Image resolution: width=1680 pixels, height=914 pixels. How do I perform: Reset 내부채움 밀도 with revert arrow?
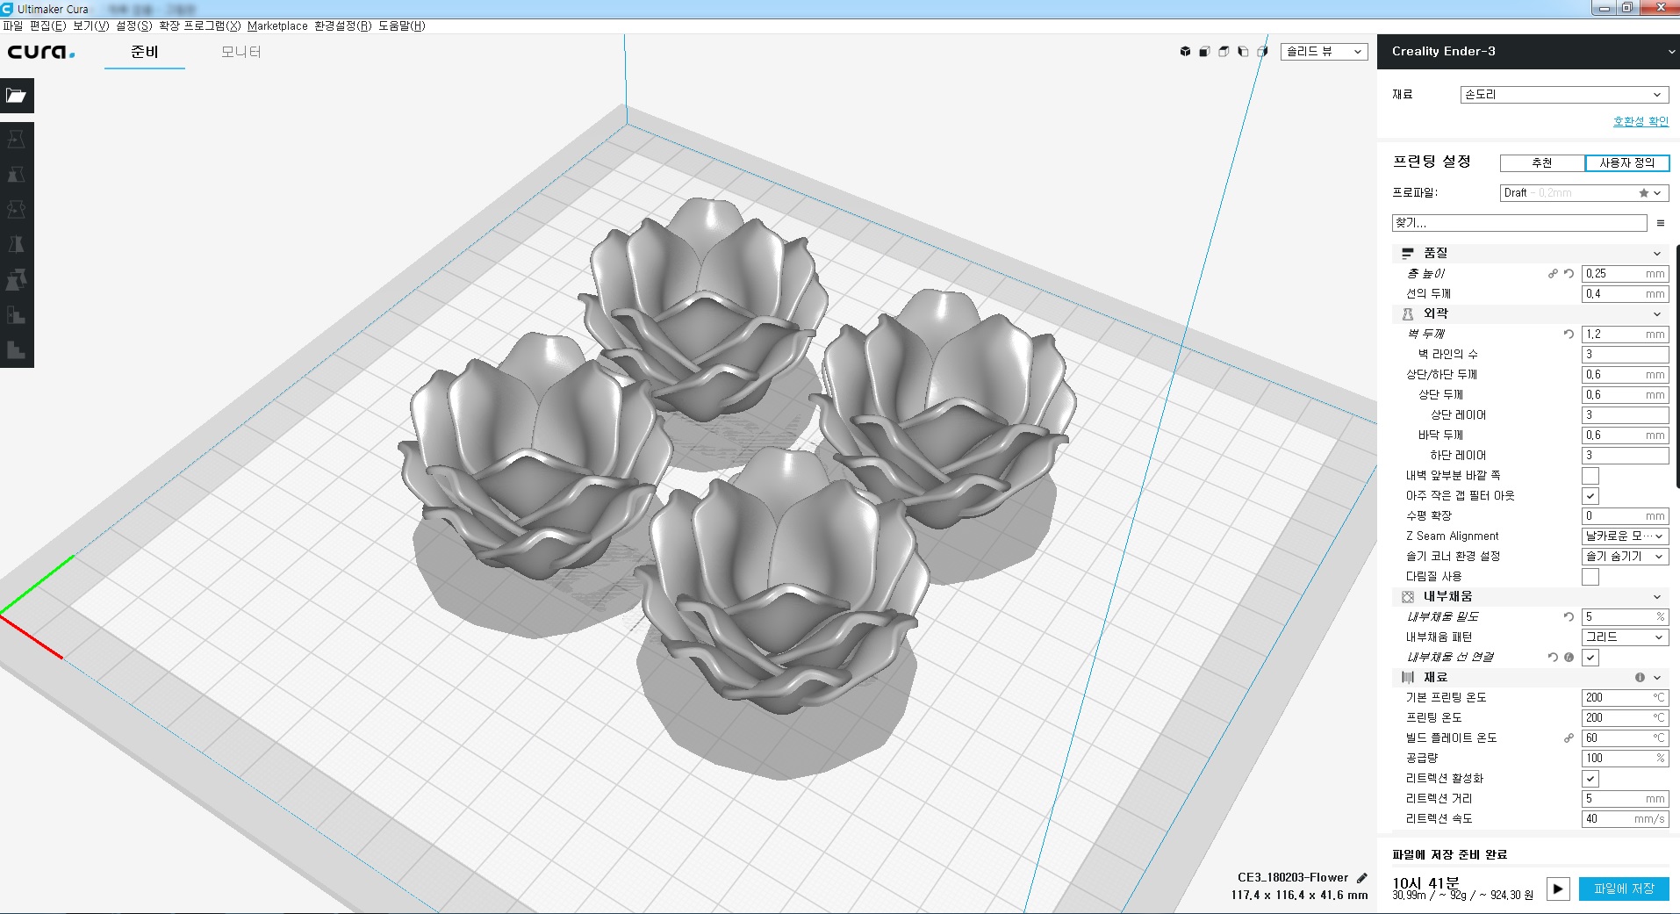click(x=1569, y=617)
